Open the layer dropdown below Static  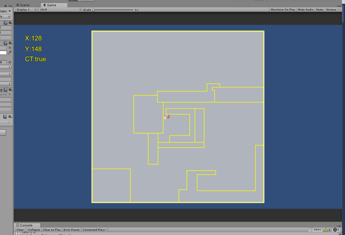coord(5,17)
